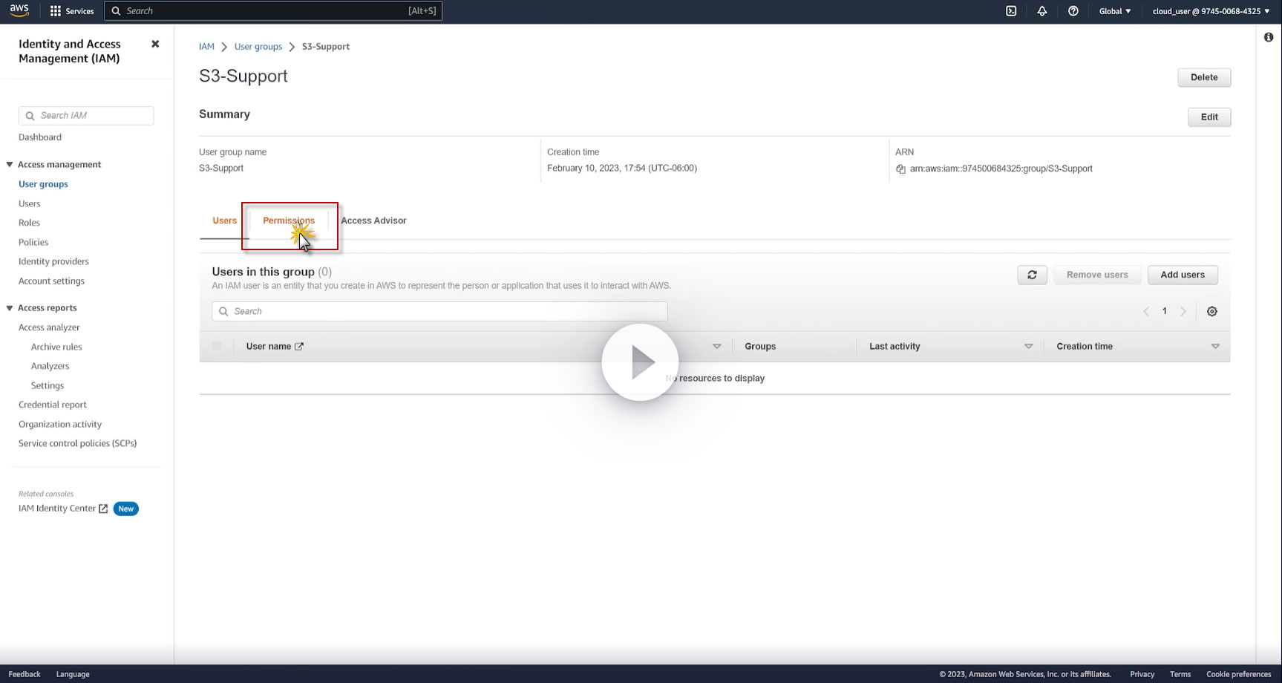Viewport: 1282px width, 683px height.
Task: Go to previous page of users
Action: tap(1146, 311)
